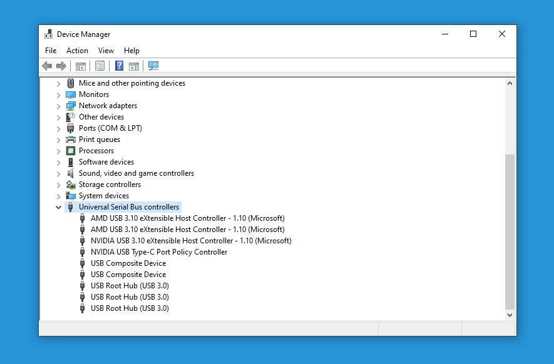Select Ports (COM & LPT) label
Image resolution: width=554 pixels, height=364 pixels.
click(x=110, y=128)
